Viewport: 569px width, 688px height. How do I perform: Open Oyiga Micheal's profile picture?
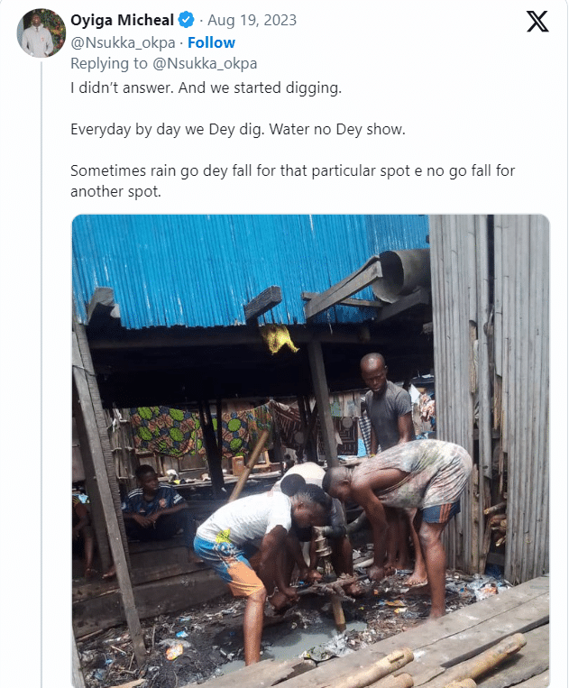click(41, 33)
